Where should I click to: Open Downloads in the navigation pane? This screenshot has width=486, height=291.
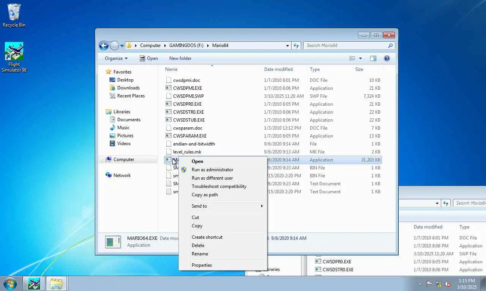[x=128, y=88]
